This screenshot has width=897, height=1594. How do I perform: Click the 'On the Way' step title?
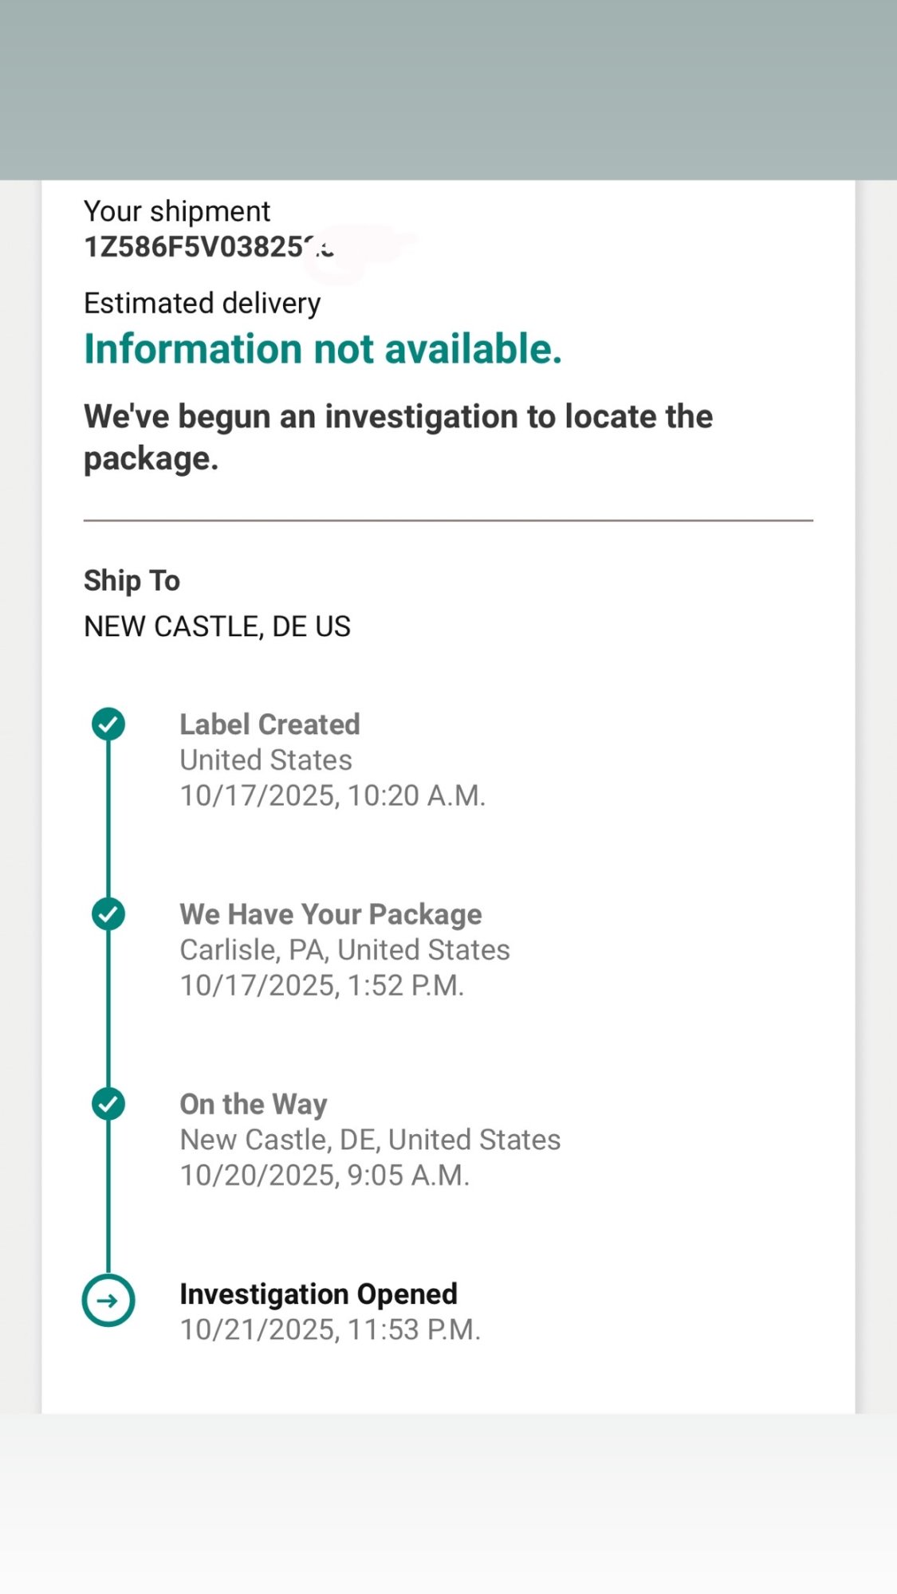click(254, 1104)
